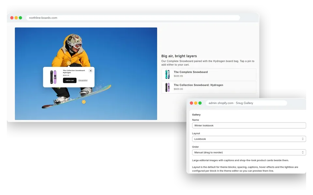The width and height of the screenshot is (313, 195).
Task: Select The Collection Snowboard: Hydrogen card
Action: point(209,87)
